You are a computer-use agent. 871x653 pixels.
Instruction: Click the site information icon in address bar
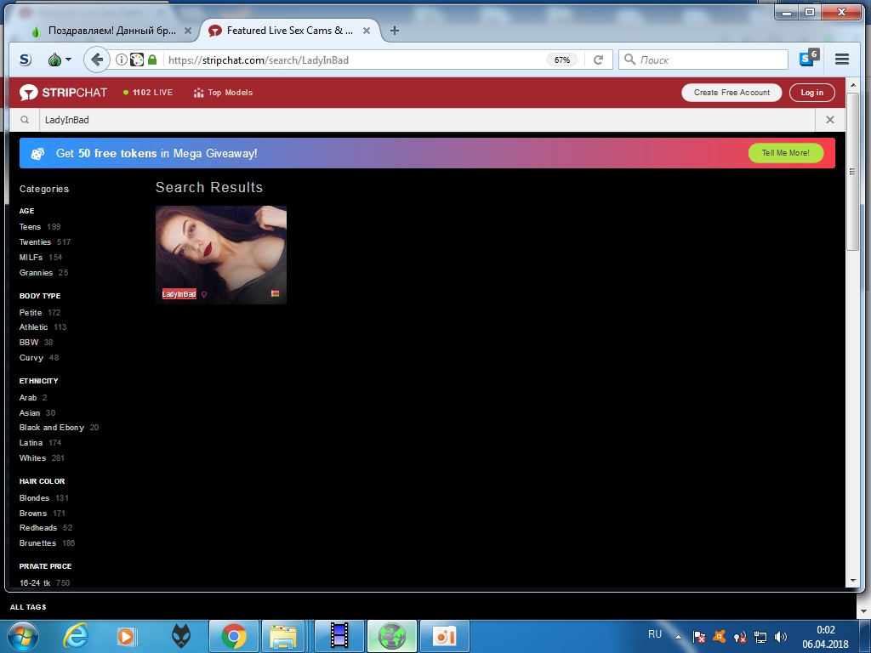pos(122,60)
